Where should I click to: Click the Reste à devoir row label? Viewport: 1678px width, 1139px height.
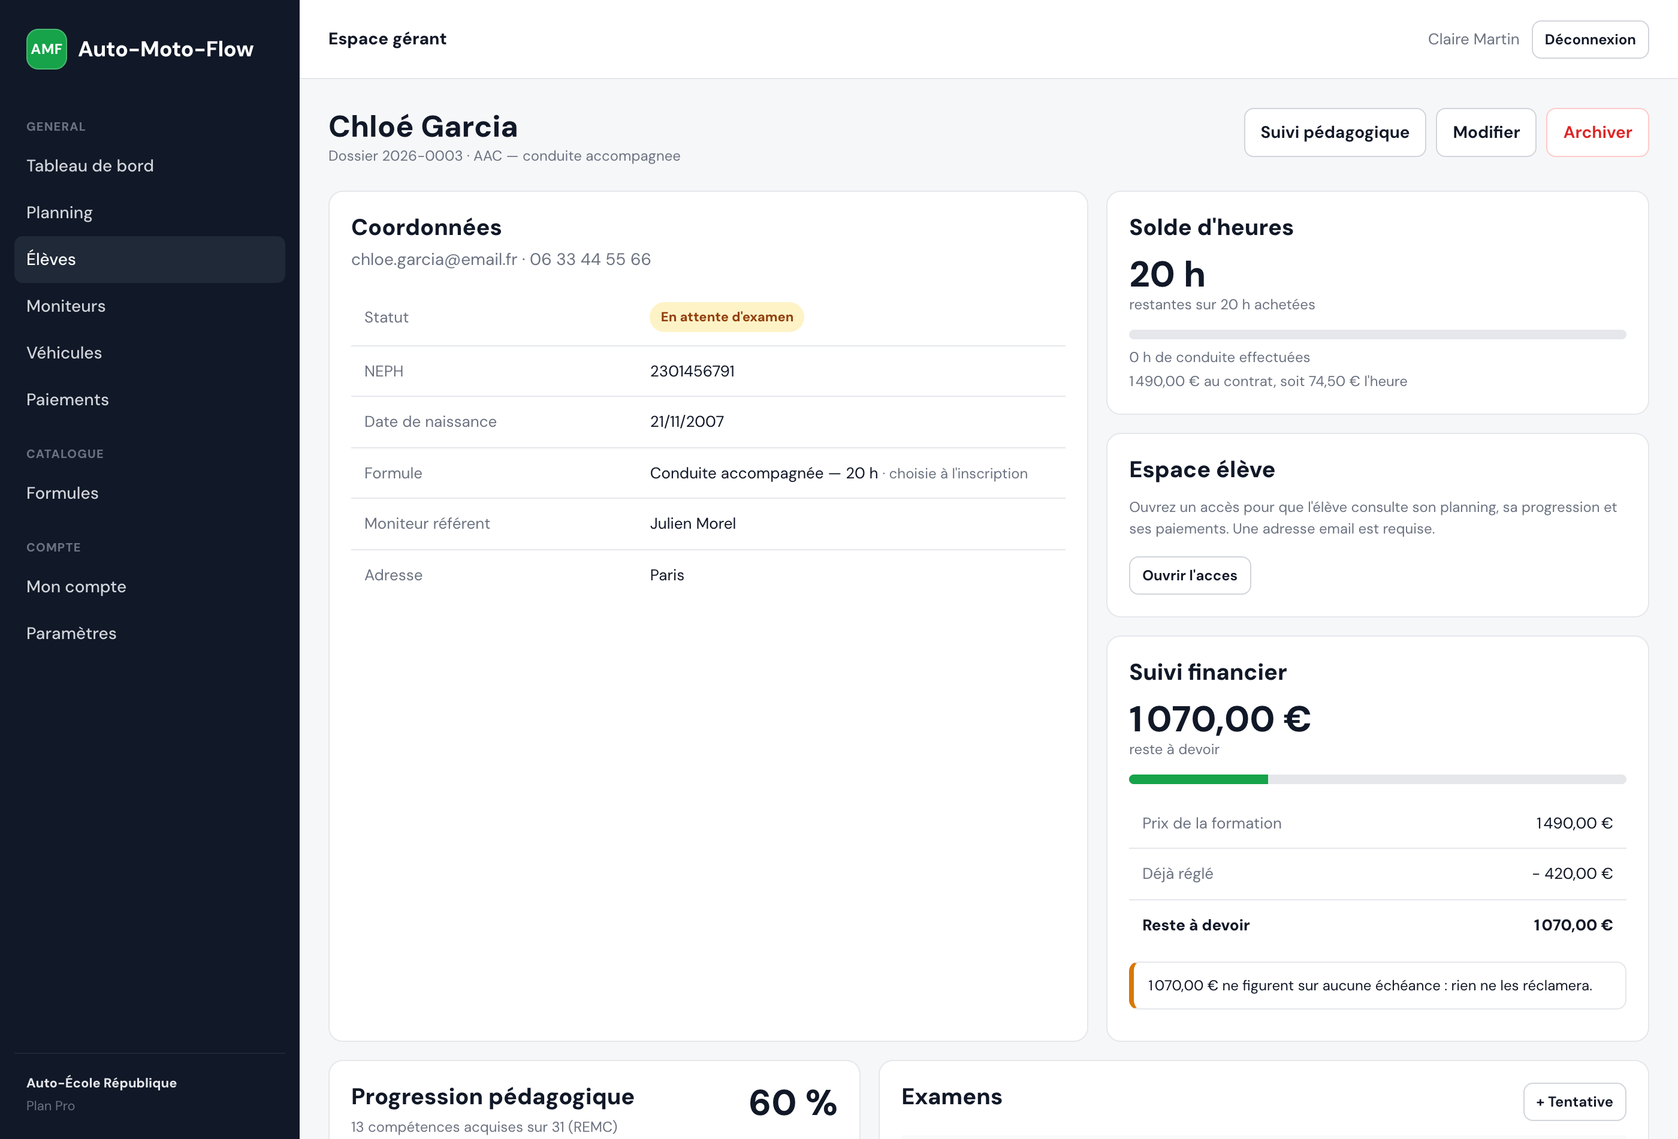click(1196, 925)
